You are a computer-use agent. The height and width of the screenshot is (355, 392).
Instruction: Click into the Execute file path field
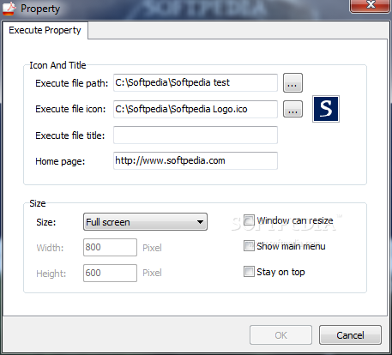tap(196, 83)
